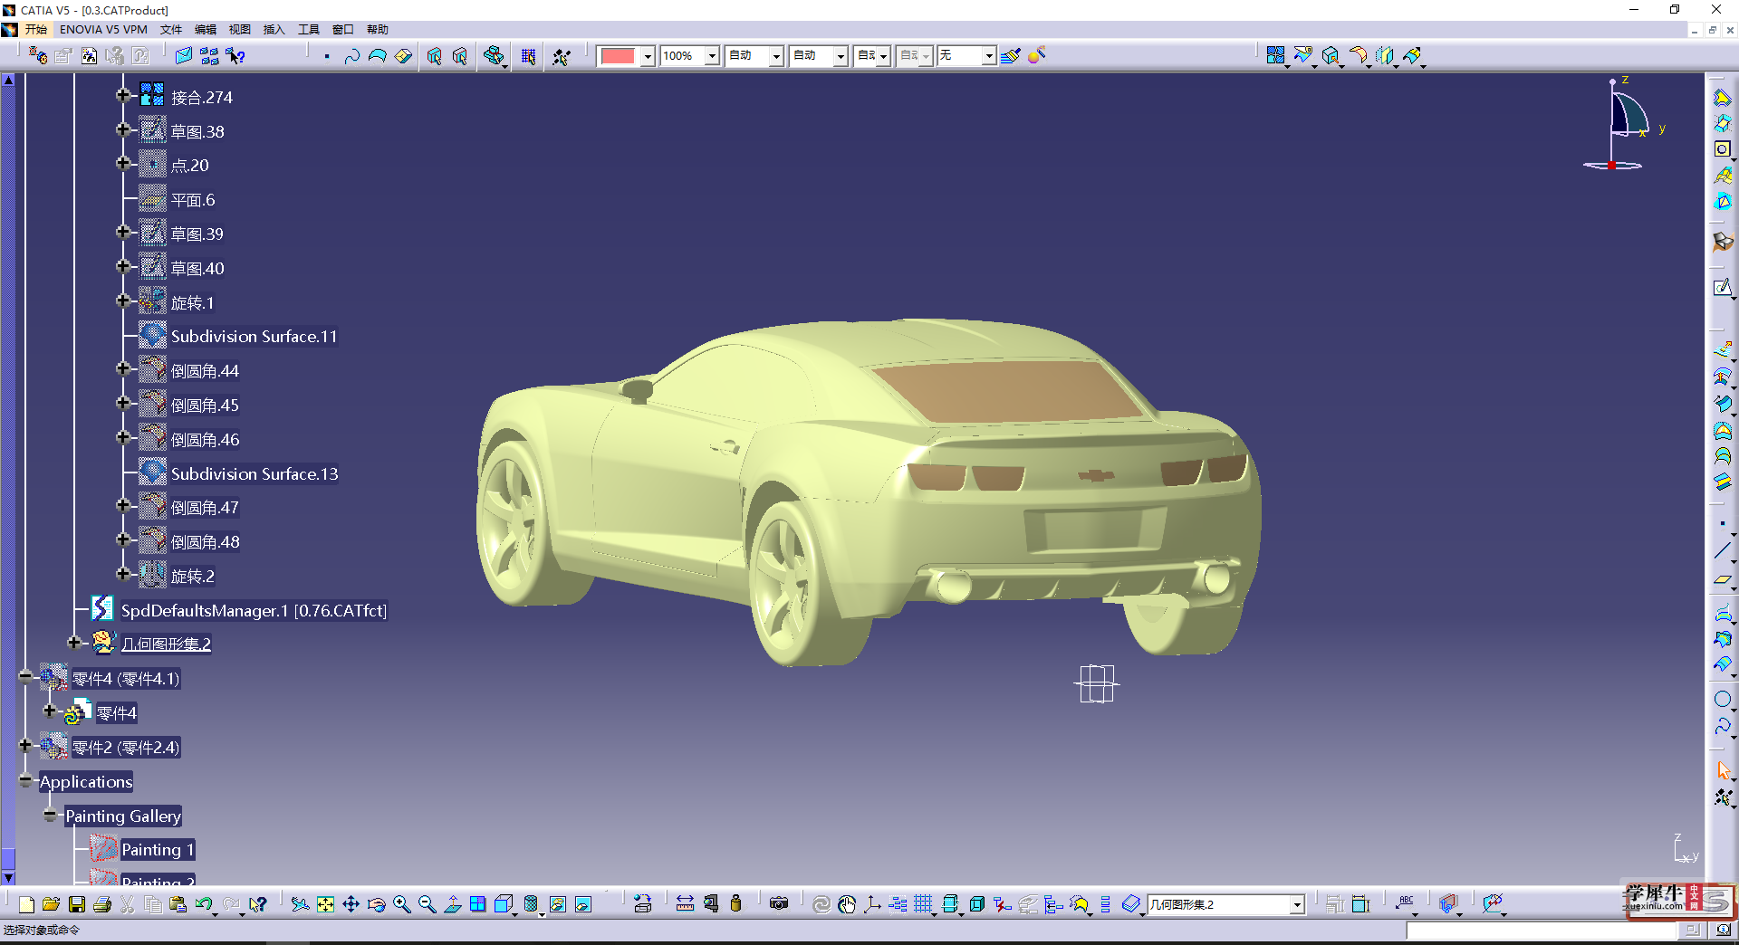Image resolution: width=1739 pixels, height=945 pixels.
Task: Click the Circle tool in right toolbar
Action: [1723, 699]
